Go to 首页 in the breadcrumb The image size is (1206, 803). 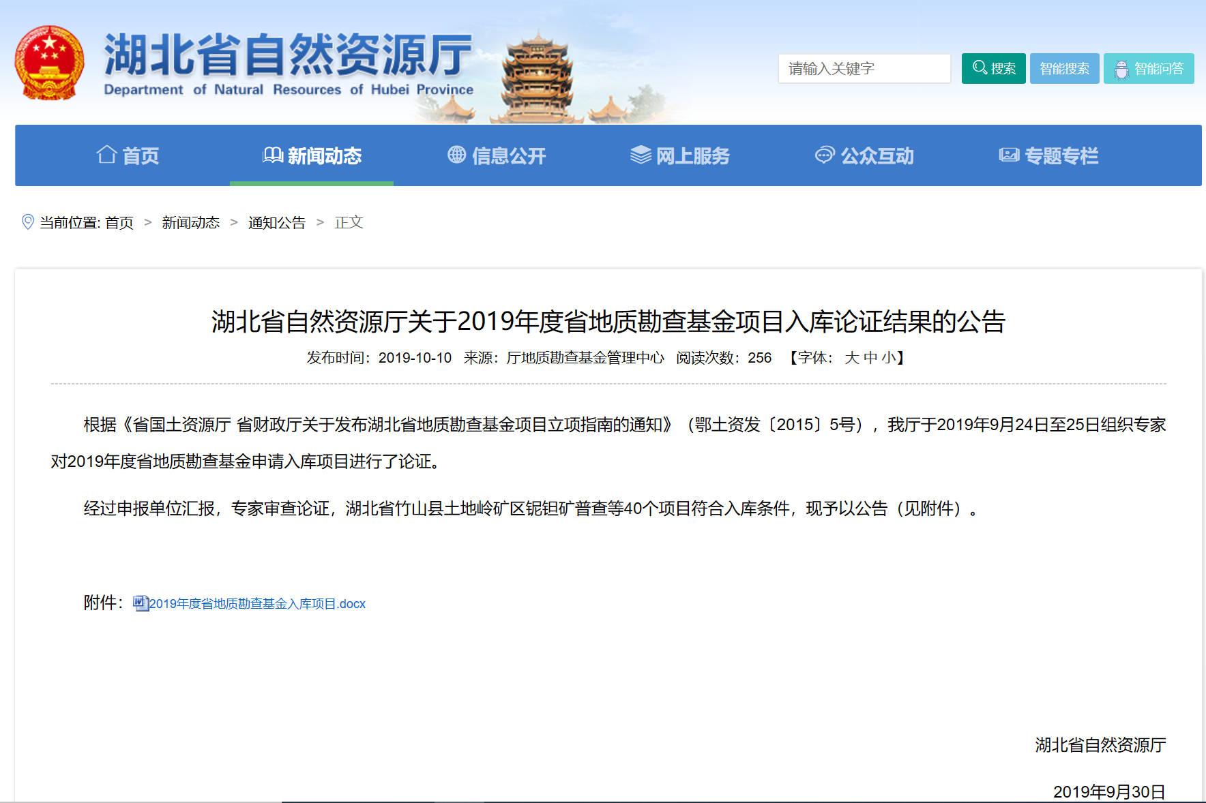click(119, 223)
